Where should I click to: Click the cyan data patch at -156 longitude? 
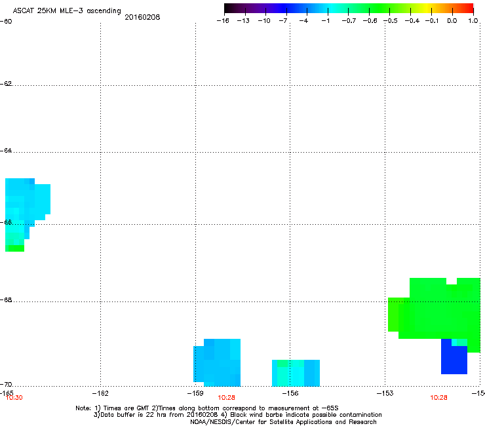296,373
